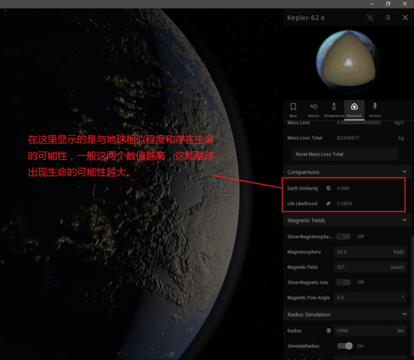Click the Radius lock icon

[328, 331]
